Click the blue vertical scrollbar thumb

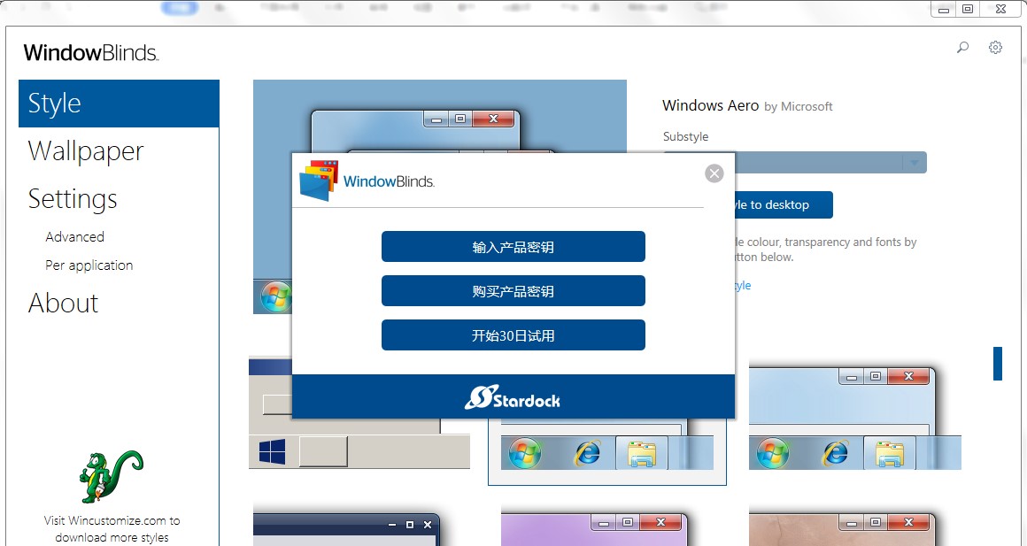(x=998, y=364)
